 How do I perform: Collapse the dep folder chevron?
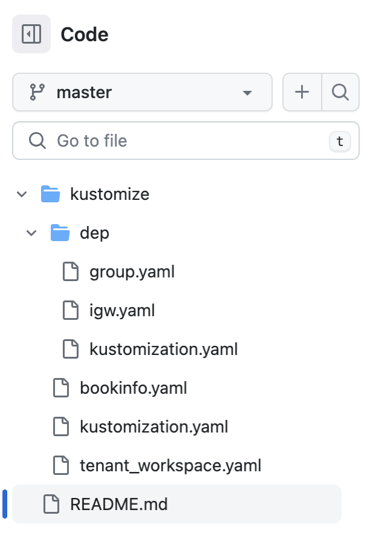click(x=31, y=233)
